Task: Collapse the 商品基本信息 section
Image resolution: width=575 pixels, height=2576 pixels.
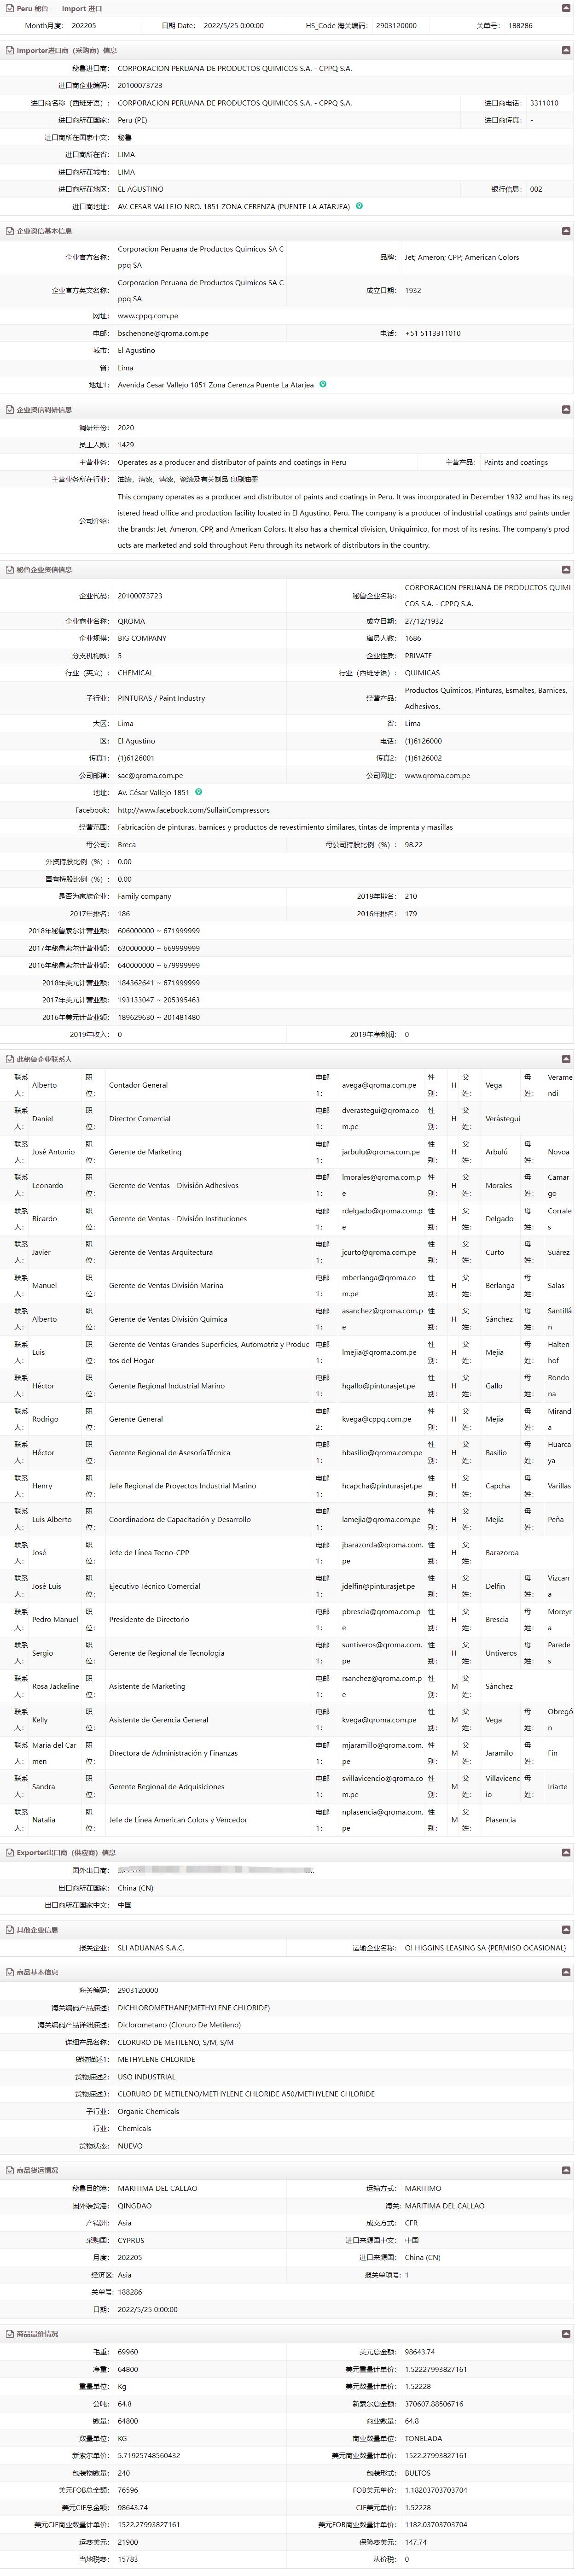Action: (x=566, y=1972)
